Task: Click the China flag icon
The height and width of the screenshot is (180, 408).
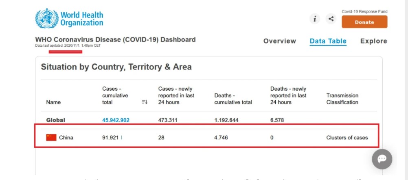Action: coord(51,137)
